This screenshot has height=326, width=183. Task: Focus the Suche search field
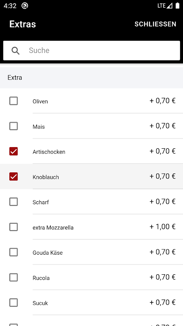pos(91,51)
